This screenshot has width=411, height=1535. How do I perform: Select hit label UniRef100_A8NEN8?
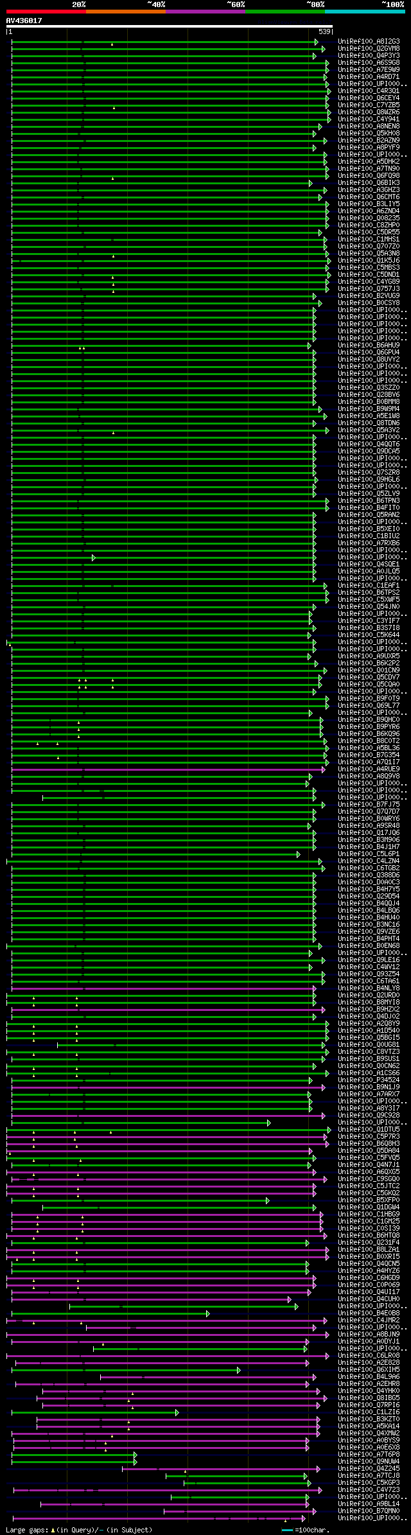[369, 127]
